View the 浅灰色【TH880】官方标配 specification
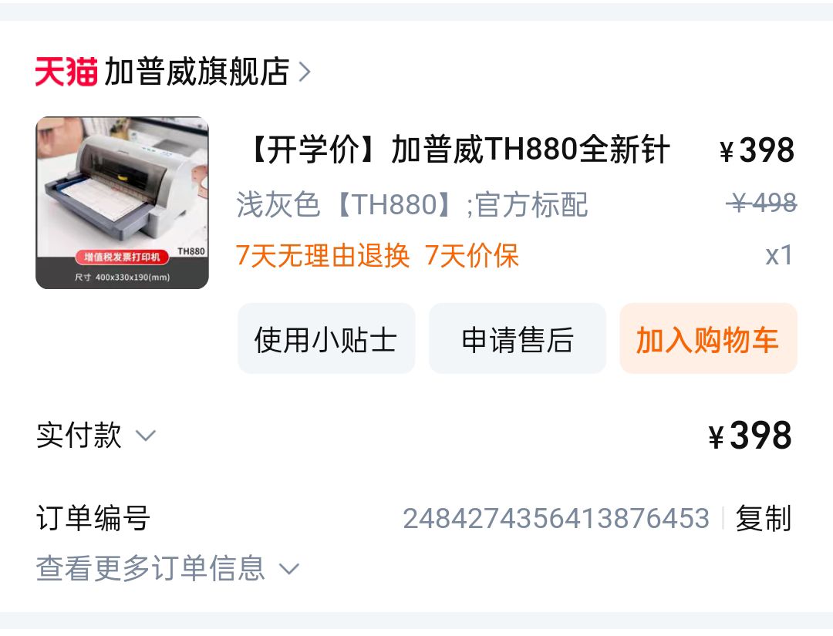This screenshot has height=636, width=833. point(412,204)
